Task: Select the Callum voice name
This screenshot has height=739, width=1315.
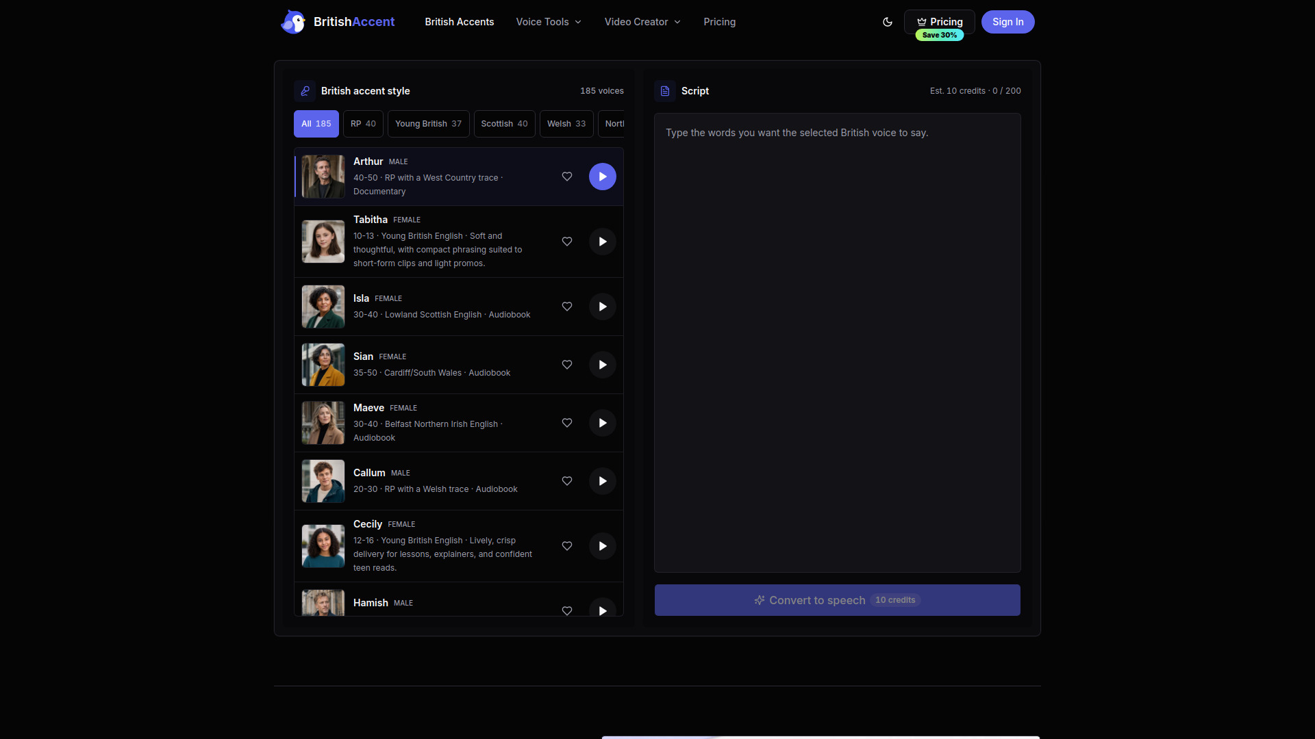Action: tap(369, 473)
